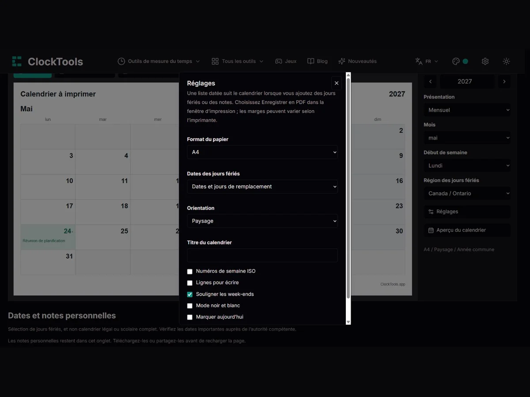530x397 pixels.
Task: Enable Numéros de semaine ISO checkbox
Action: coord(190,271)
